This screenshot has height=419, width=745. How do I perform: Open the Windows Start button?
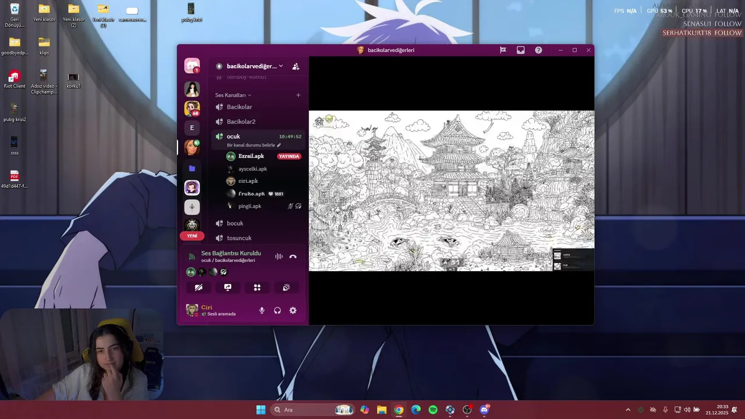tap(261, 410)
